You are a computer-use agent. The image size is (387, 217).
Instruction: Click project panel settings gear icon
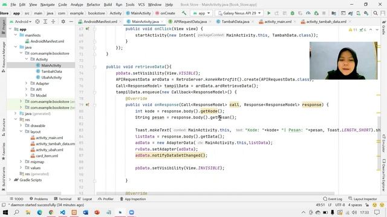[x=63, y=22]
